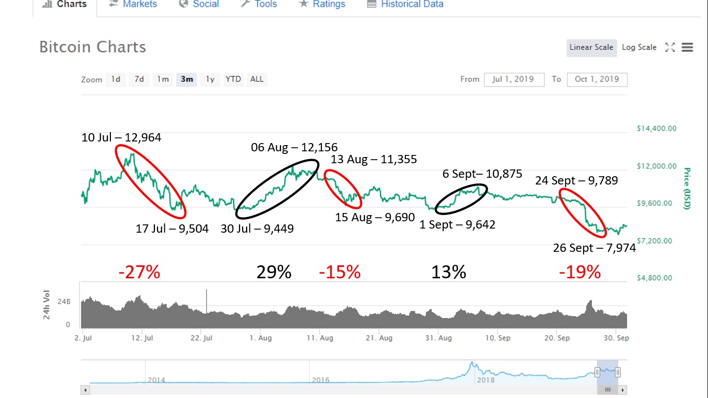Viewport: 708px width, 398px height.
Task: Click the $9,600.00 price axis label
Action: [655, 203]
